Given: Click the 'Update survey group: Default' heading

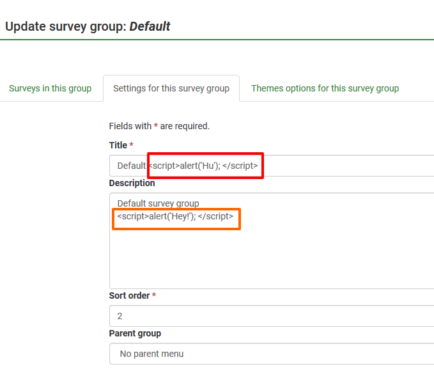Looking at the screenshot, I should 88,26.
